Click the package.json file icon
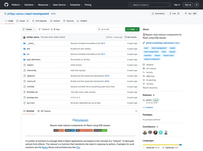 coord(24,98)
